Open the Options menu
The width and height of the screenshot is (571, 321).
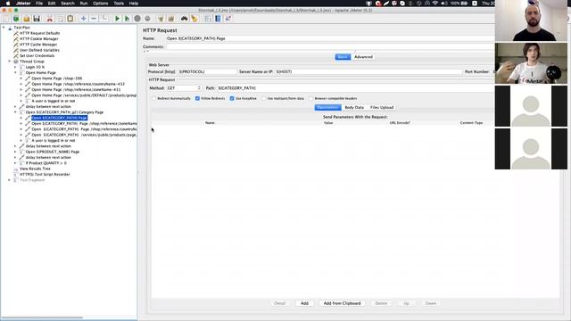[101, 4]
